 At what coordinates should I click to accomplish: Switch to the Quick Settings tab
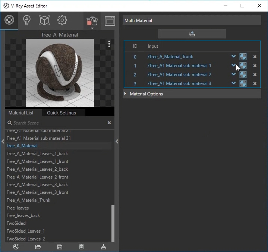[62, 113]
